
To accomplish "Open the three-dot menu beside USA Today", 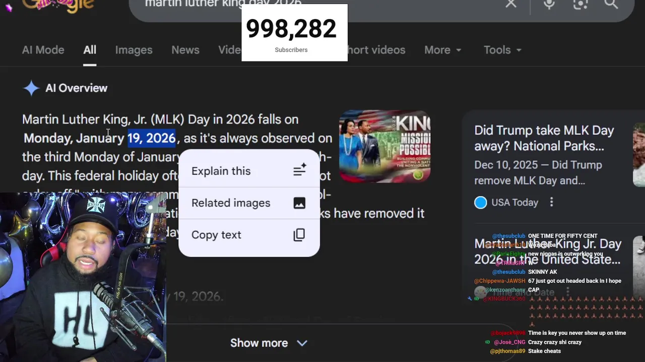I will pyautogui.click(x=551, y=202).
